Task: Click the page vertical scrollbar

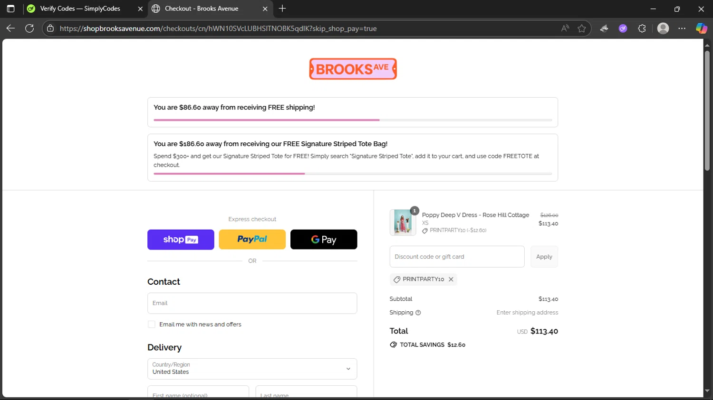Action: 707,110
